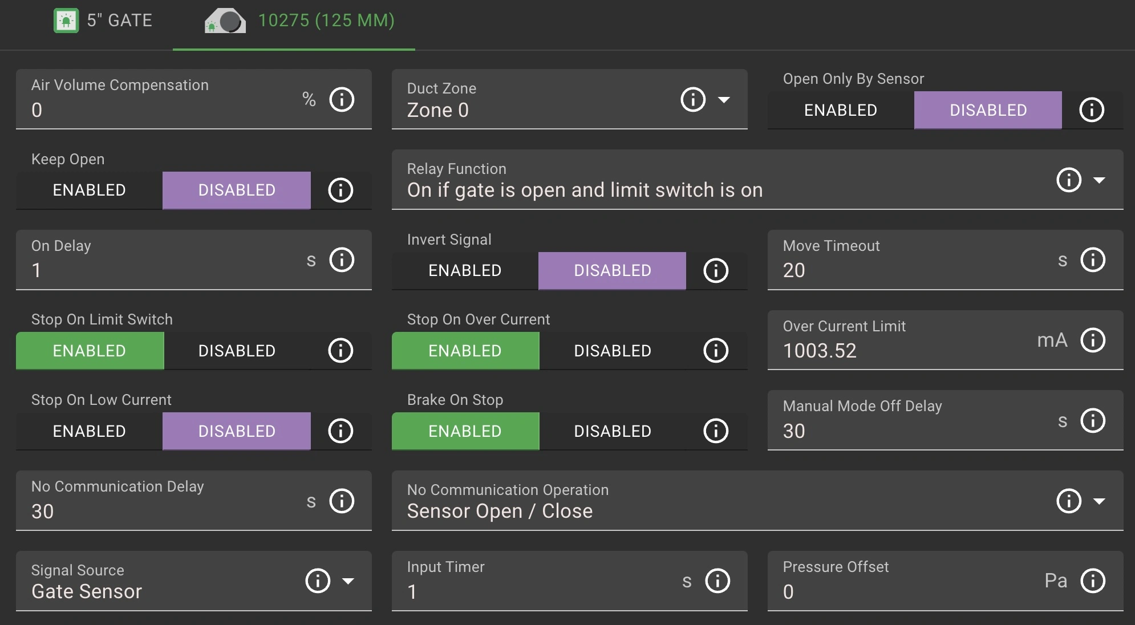Image resolution: width=1135 pixels, height=625 pixels.
Task: Select the 10275 (125 MM) tab
Action: point(299,21)
